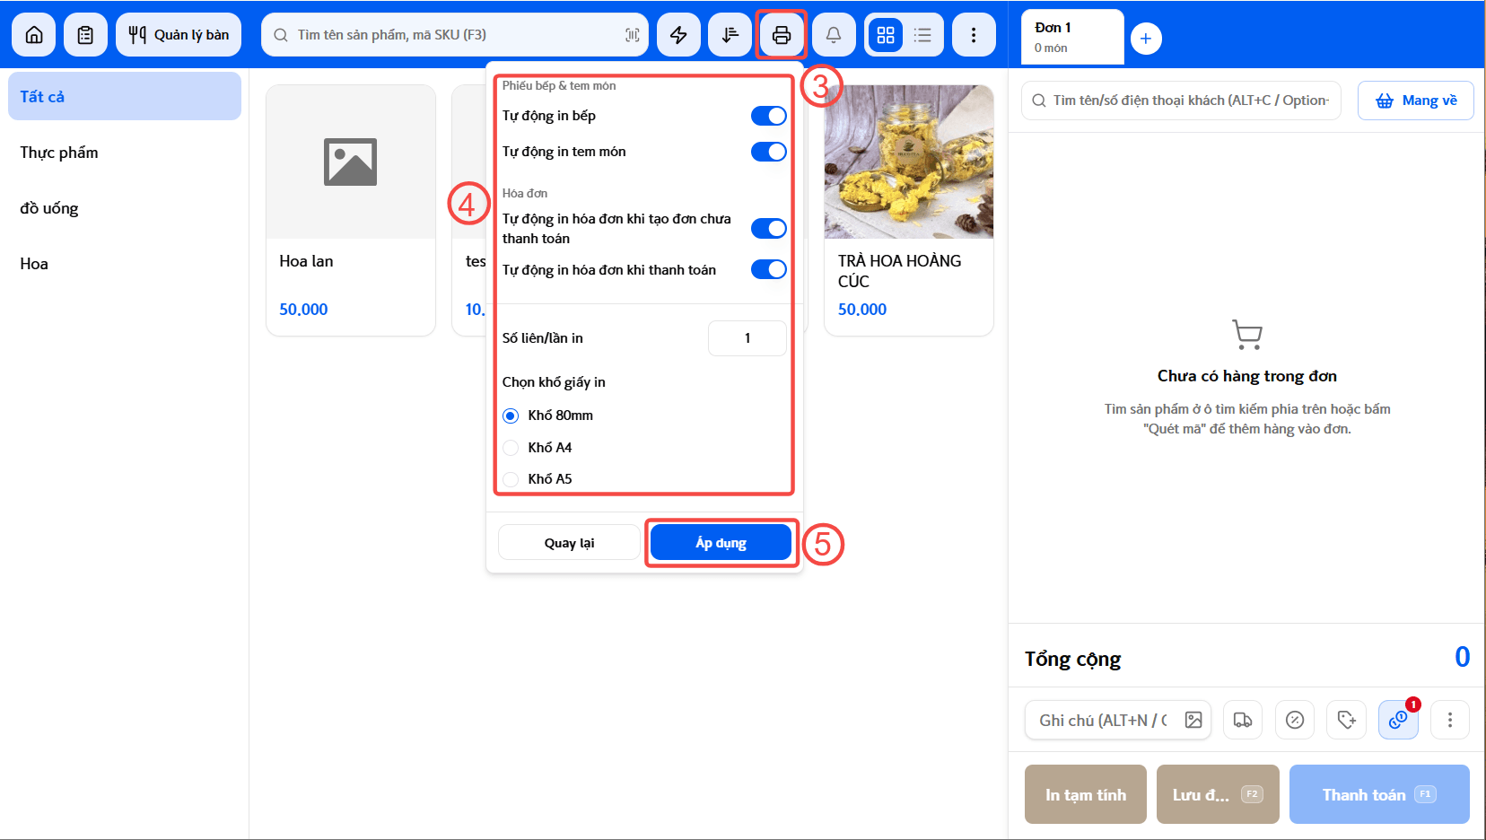Open Quản lý bàn table management
1486x840 pixels.
(179, 35)
